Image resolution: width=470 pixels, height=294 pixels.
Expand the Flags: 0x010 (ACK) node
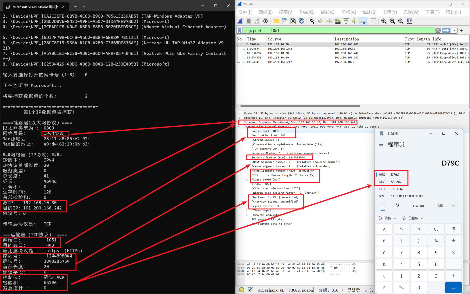click(x=247, y=180)
